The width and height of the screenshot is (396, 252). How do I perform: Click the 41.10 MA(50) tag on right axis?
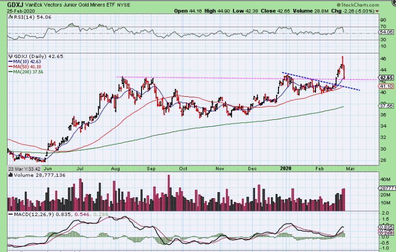point(386,86)
